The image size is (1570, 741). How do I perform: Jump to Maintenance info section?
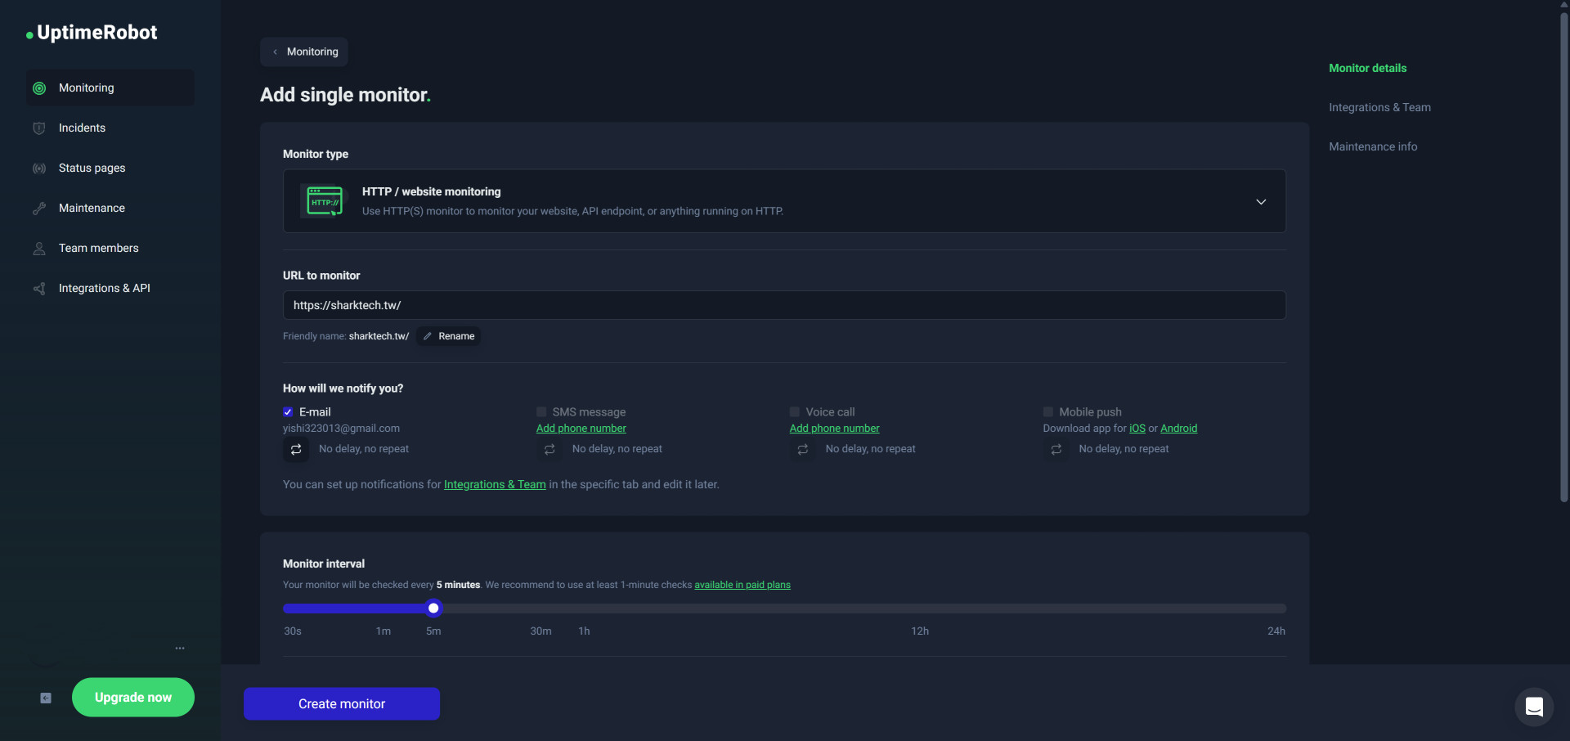point(1373,146)
